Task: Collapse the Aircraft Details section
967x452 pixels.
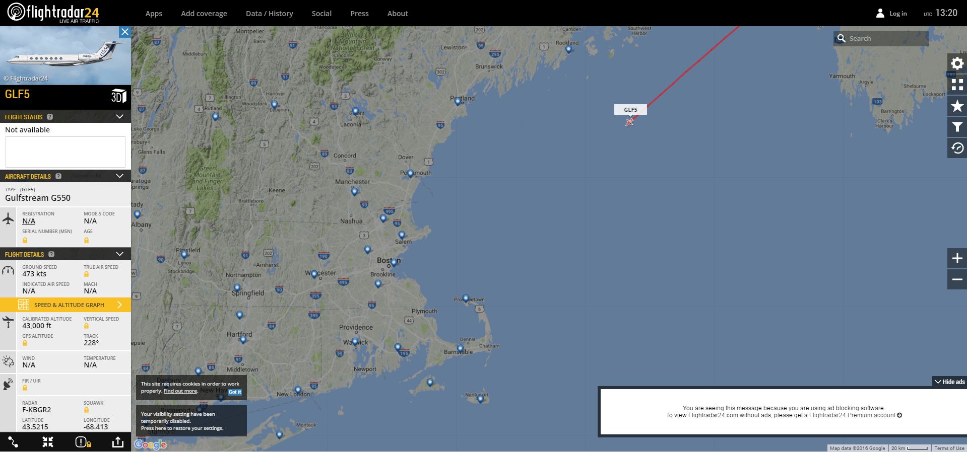Action: point(119,176)
